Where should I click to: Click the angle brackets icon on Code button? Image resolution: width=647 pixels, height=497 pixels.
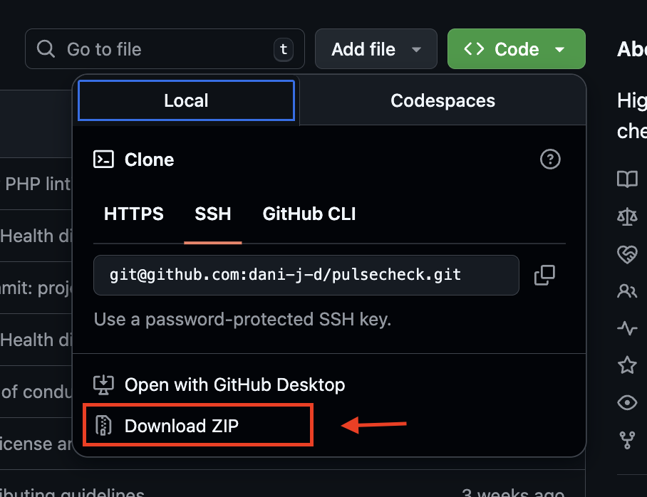(474, 49)
